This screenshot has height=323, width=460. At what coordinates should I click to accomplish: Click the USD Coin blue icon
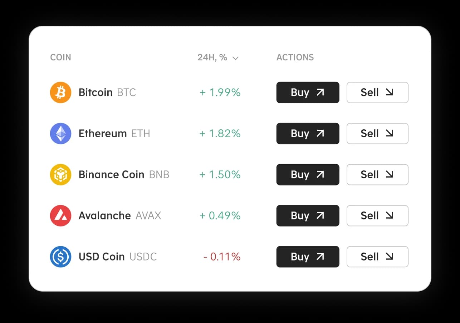(61, 257)
